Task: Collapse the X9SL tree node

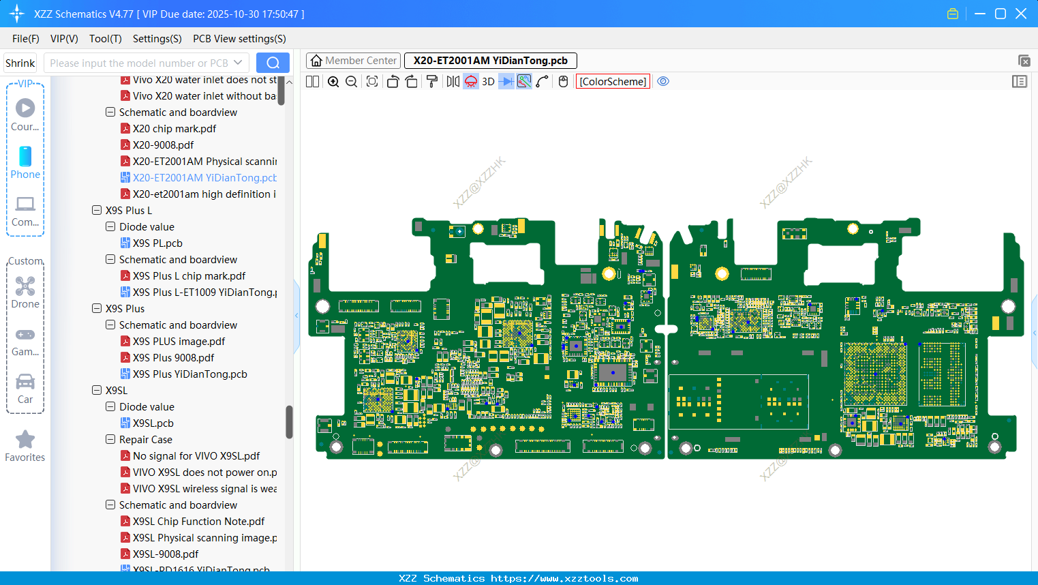Action: [x=97, y=391]
